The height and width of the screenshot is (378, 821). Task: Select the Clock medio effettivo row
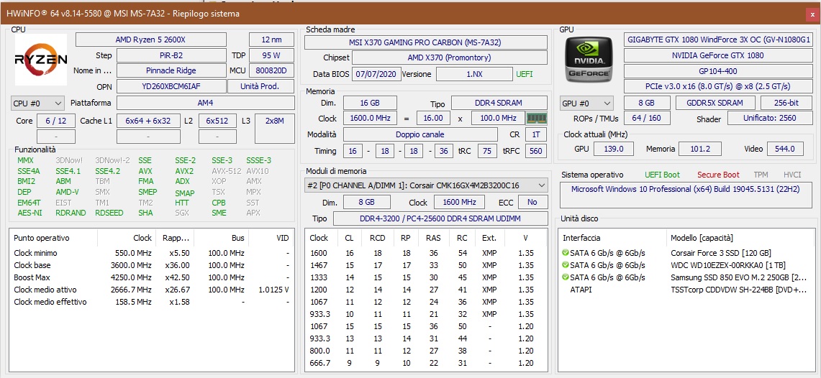click(152, 302)
